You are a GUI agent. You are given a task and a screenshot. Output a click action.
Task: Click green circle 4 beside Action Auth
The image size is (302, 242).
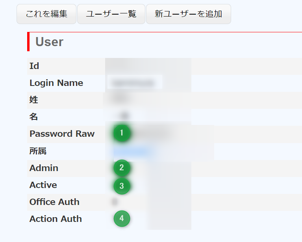click(122, 218)
